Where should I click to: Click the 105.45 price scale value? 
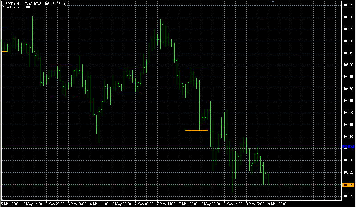coord(348,29)
